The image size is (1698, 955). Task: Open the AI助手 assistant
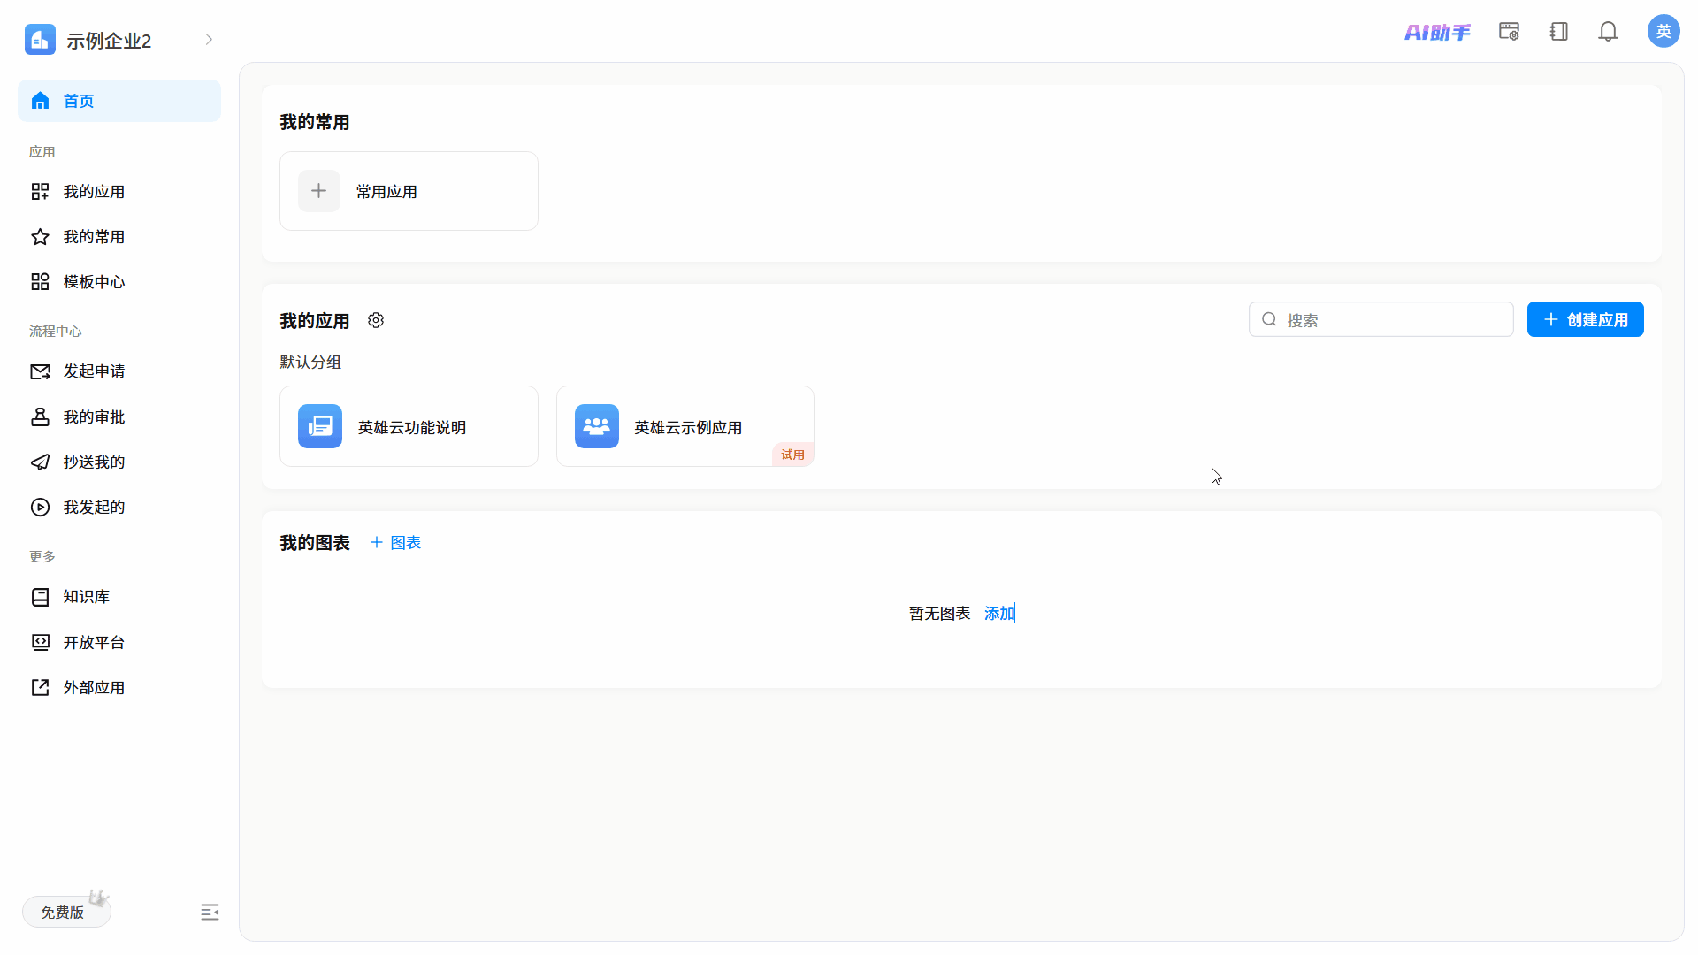pos(1438,33)
